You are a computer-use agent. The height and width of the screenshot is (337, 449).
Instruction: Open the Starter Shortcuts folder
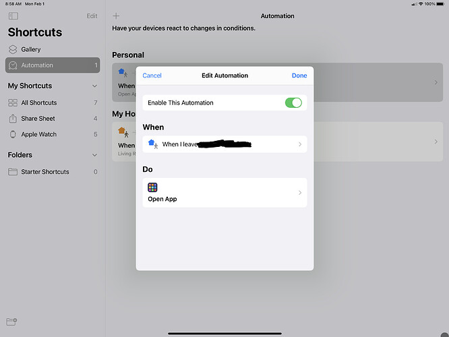(44, 172)
